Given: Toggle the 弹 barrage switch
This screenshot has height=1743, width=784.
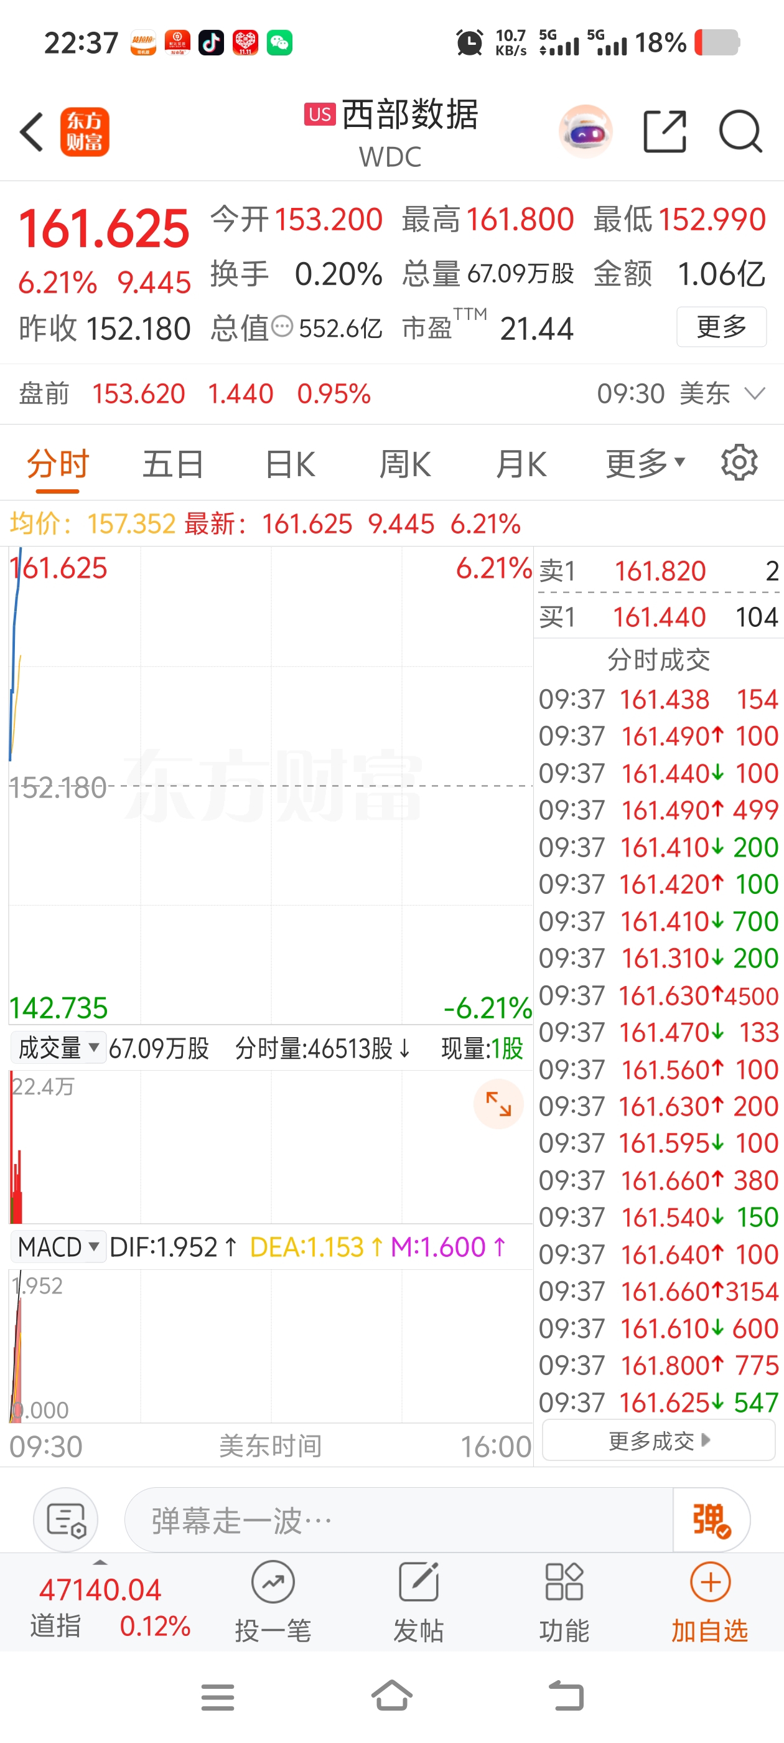Looking at the screenshot, I should tap(711, 1520).
